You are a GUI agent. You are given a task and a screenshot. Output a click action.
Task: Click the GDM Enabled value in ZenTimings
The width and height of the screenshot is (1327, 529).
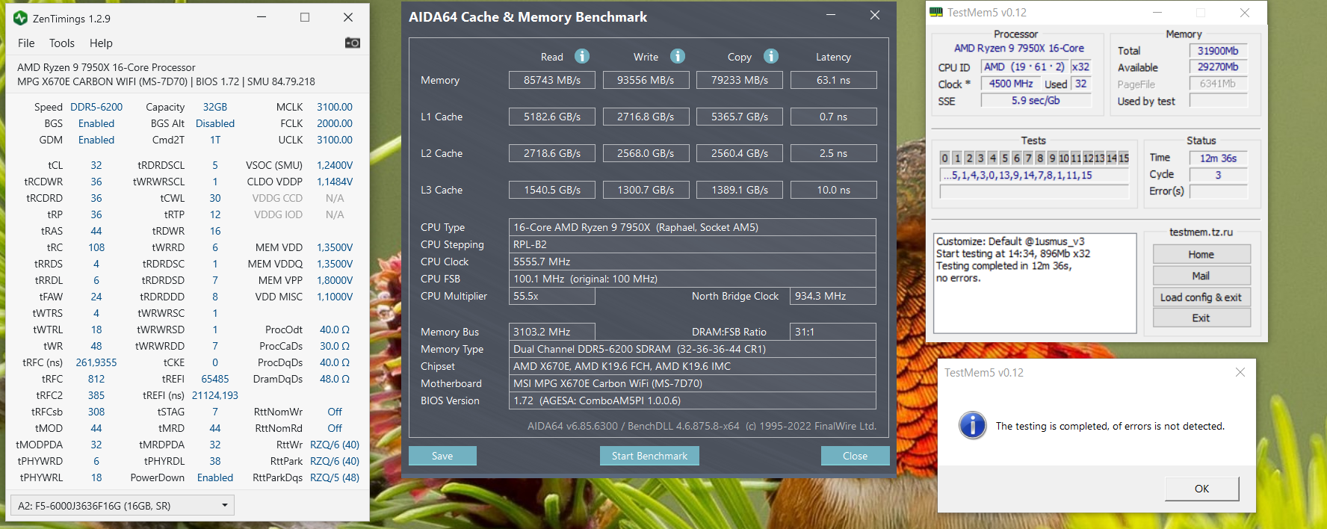96,140
